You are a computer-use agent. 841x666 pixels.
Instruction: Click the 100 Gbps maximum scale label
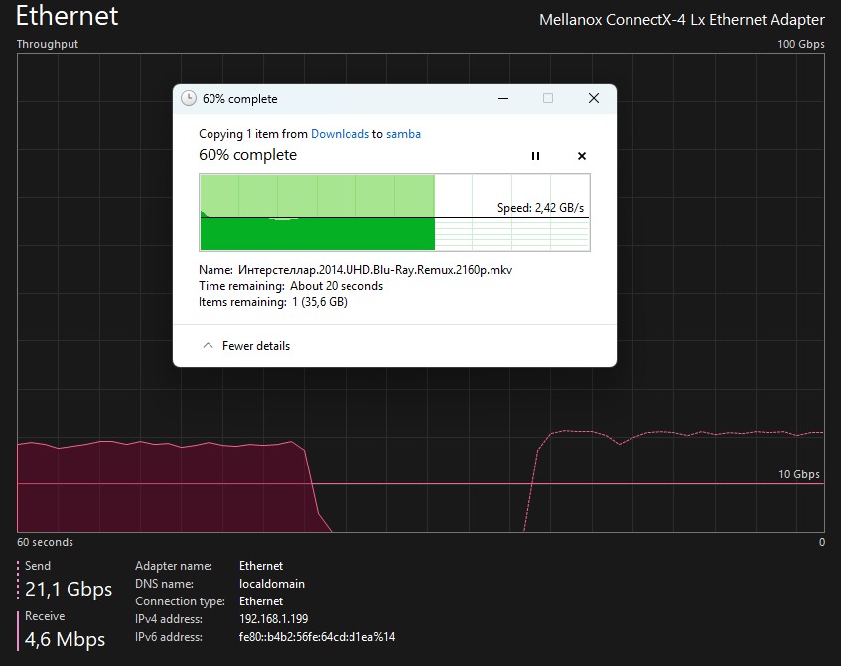click(801, 44)
